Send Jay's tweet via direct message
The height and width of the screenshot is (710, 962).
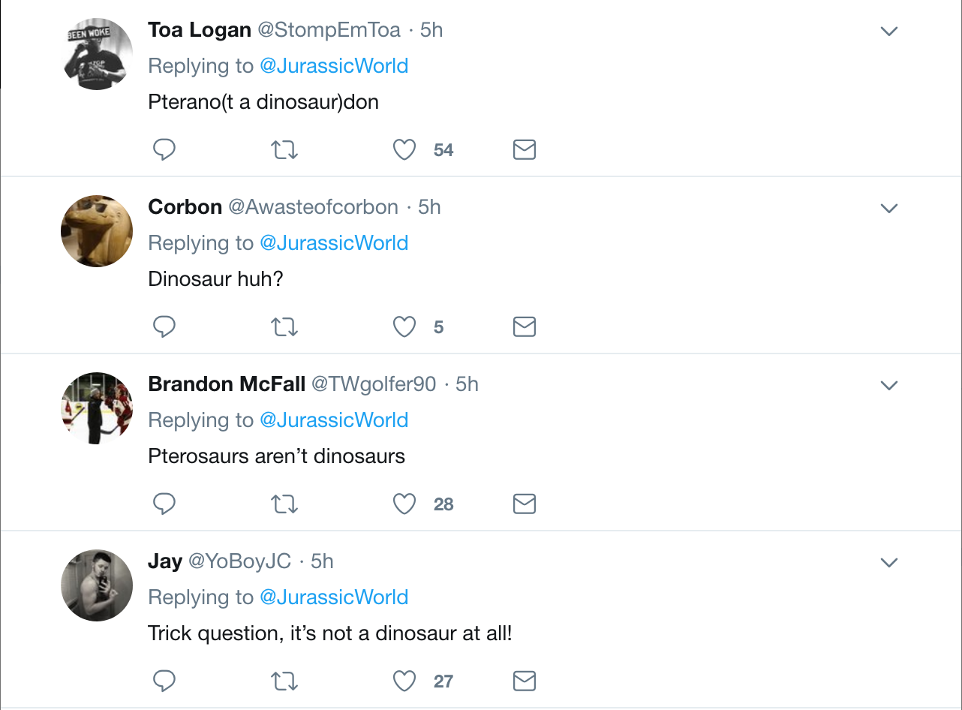tap(524, 681)
